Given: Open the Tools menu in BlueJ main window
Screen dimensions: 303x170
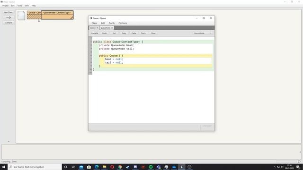Looking at the screenshot, I should click(x=19, y=6).
